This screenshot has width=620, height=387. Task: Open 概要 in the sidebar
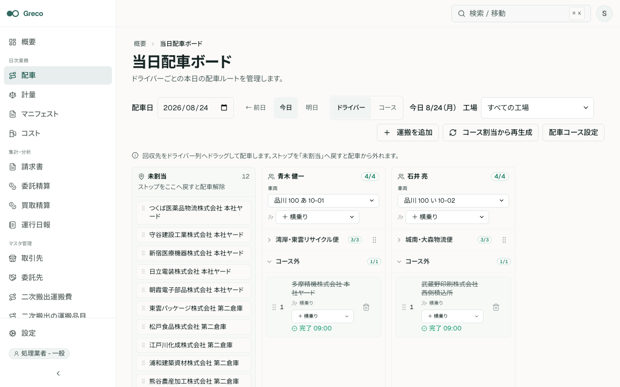(58, 42)
